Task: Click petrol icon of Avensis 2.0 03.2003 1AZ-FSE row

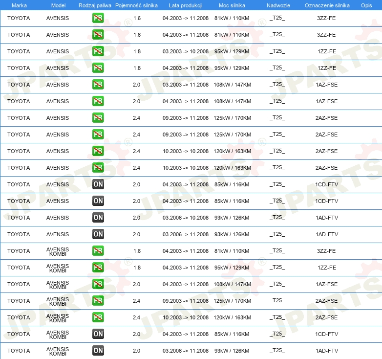Action: [x=98, y=85]
